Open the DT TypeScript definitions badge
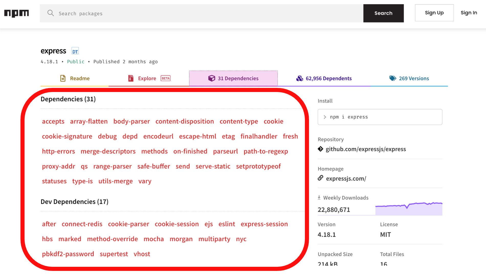The height and width of the screenshot is (276, 486). click(x=75, y=51)
